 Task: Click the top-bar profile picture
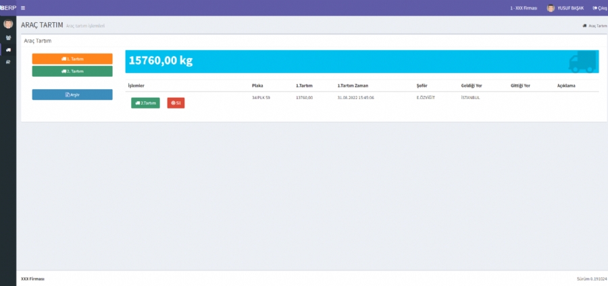551,8
